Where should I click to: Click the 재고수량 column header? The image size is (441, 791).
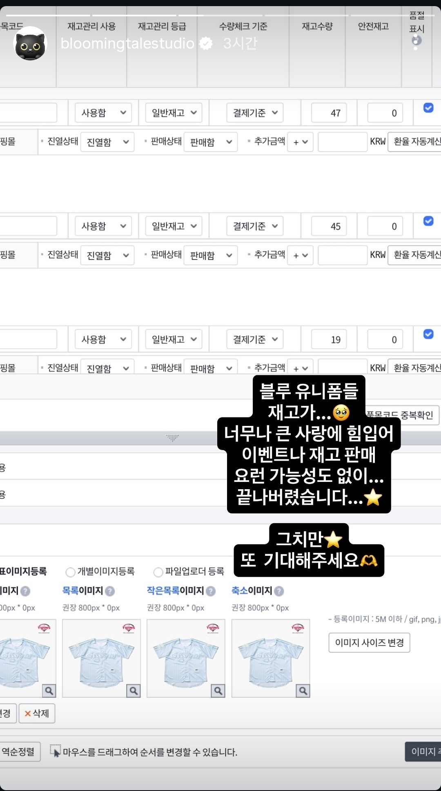[x=317, y=27]
